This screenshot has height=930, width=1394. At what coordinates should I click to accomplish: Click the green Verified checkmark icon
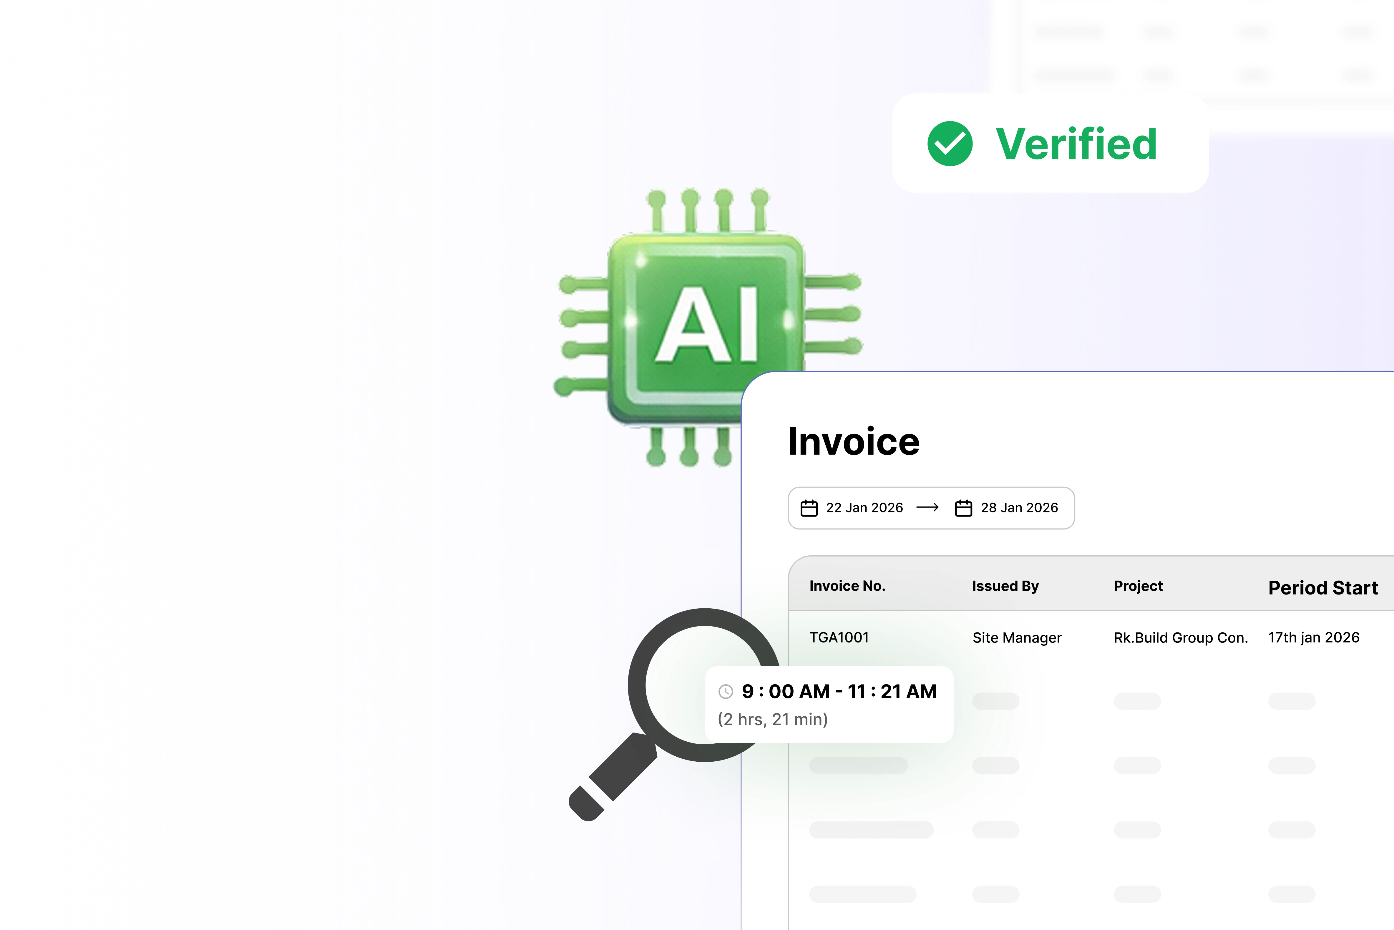coord(950,144)
